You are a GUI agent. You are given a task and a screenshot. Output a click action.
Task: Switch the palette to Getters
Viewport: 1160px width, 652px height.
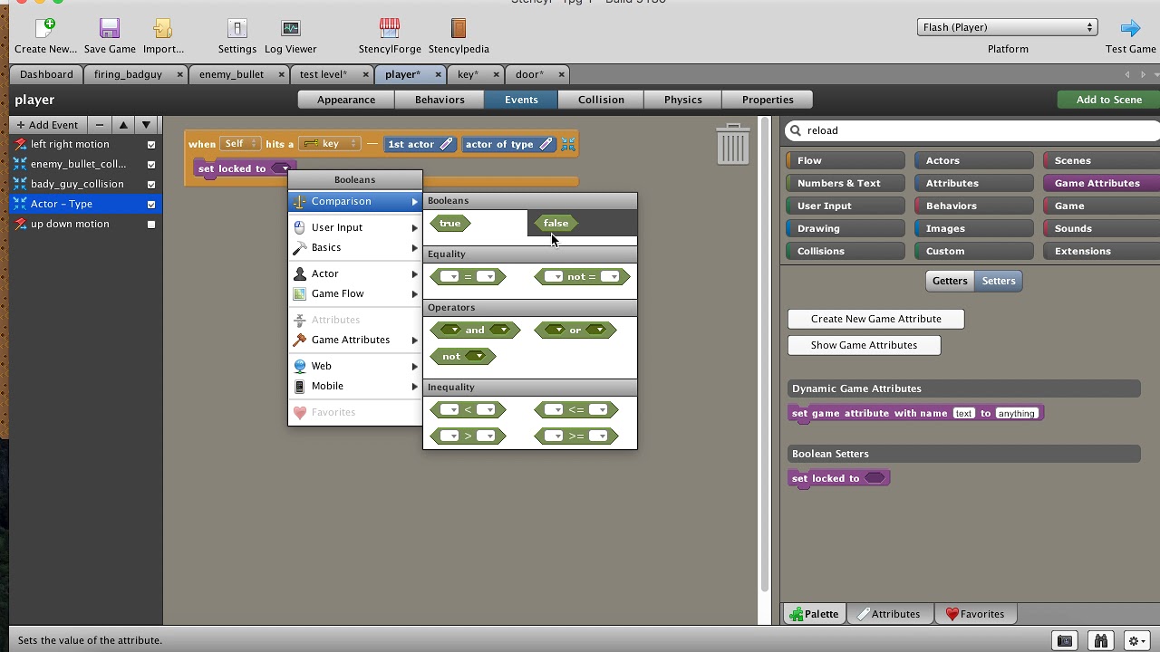tap(950, 281)
